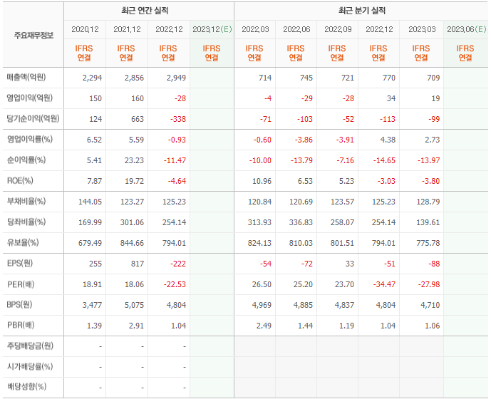
Task: Select the 4,710 quarterly BPS value
Action: [x=430, y=305]
